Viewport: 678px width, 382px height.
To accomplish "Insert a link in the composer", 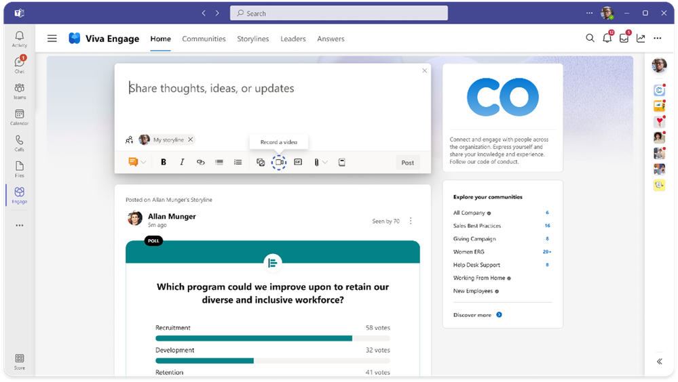I will [x=201, y=163].
